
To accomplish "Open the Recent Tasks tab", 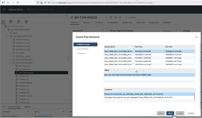I will coord(14,107).
